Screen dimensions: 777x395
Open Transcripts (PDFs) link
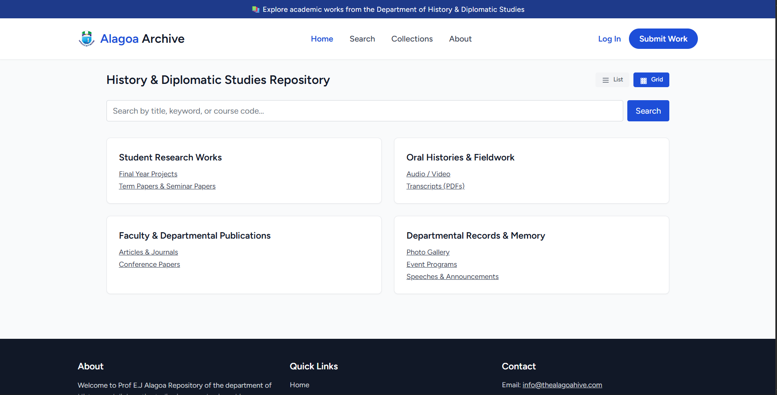[435, 186]
